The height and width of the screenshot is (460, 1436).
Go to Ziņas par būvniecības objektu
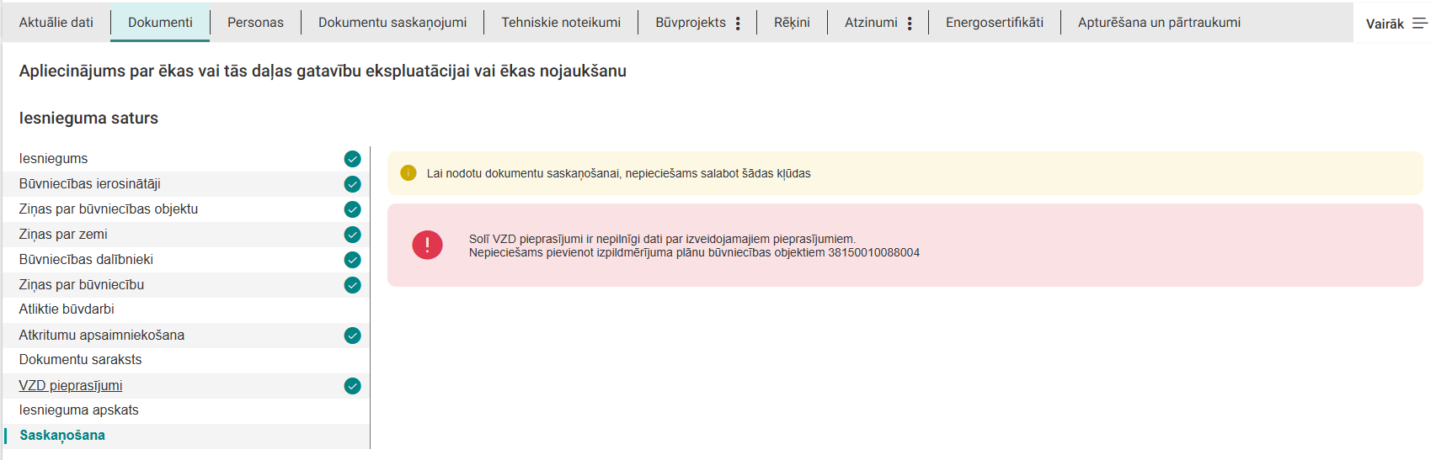(x=186, y=209)
